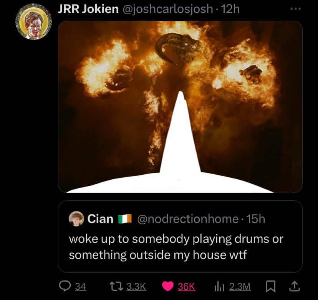Screen dimensions: 318x300
Task: Click the 2.3M views count
Action: [240, 287]
